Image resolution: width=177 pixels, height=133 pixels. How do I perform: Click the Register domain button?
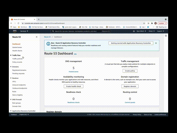pyautogui.click(x=130, y=86)
